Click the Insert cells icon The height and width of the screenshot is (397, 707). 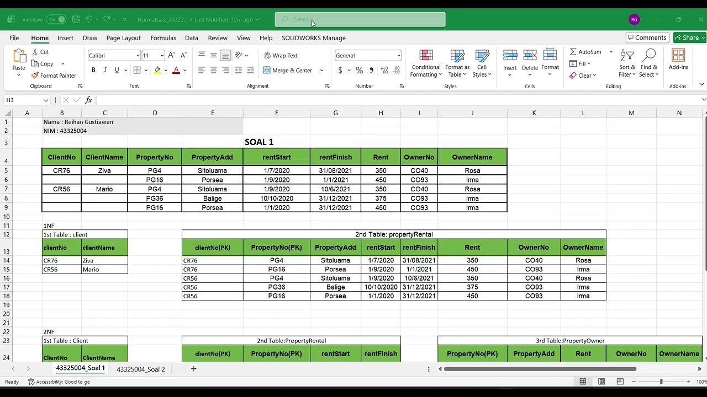(510, 56)
